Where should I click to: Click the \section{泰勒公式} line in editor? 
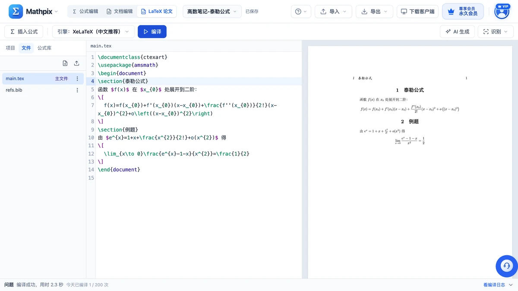[123, 81]
